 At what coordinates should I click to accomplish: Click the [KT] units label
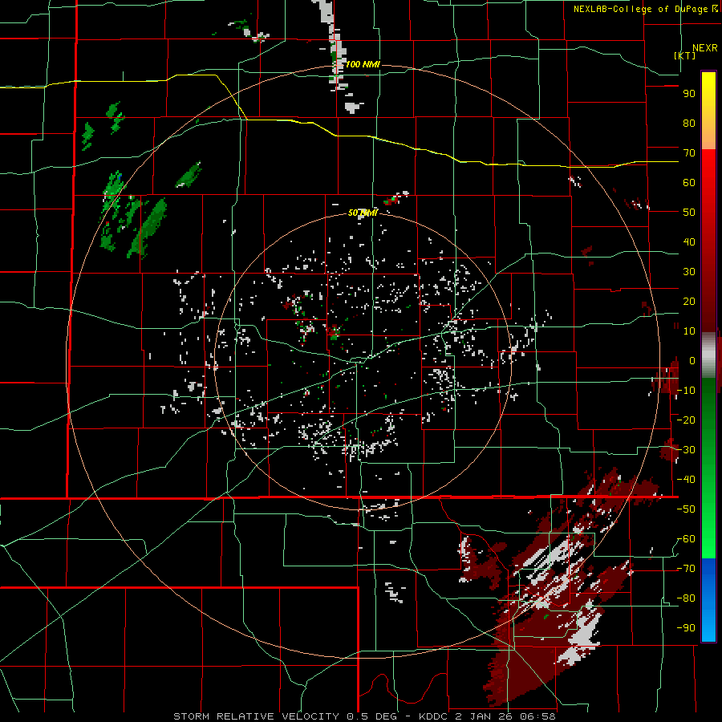click(684, 55)
